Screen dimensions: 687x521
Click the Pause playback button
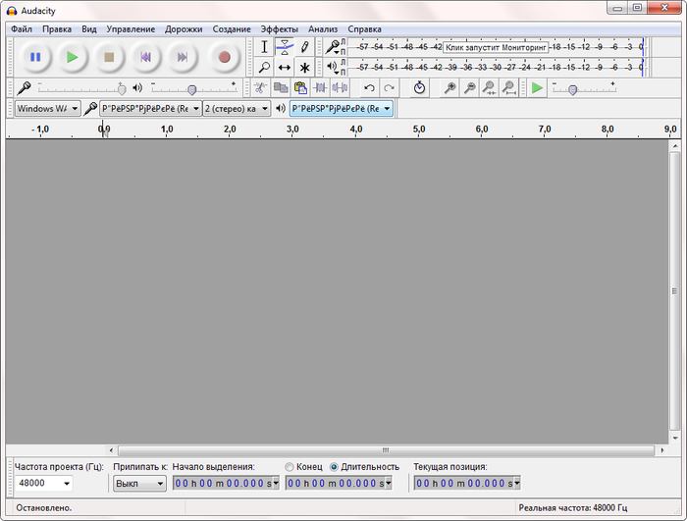click(x=35, y=57)
